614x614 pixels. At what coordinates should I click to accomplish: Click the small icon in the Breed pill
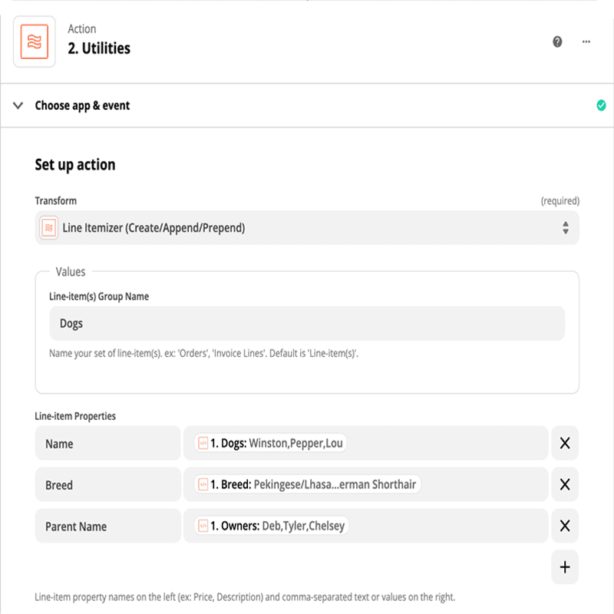203,484
